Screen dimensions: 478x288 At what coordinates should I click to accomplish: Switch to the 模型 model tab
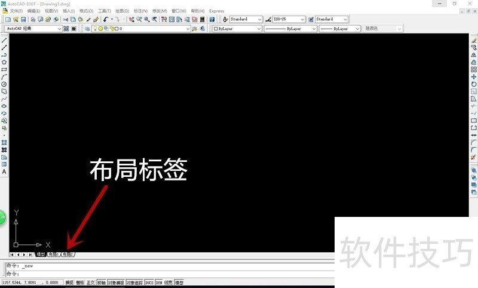[41, 254]
